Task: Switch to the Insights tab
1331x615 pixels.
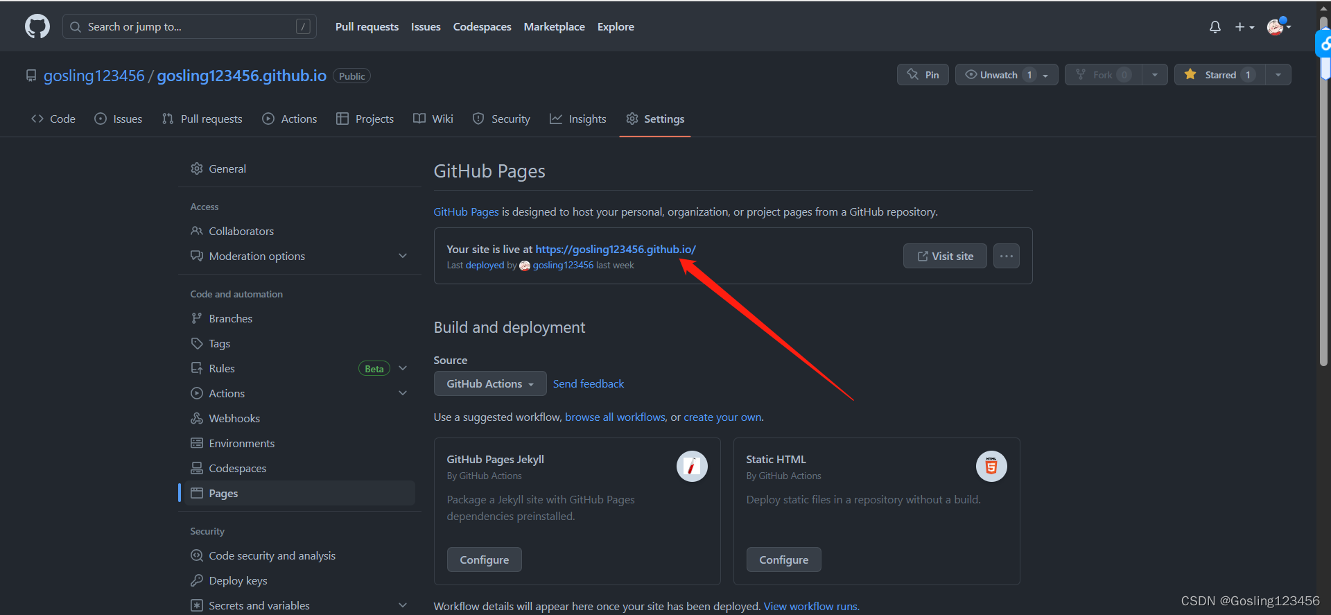Action: (x=578, y=119)
